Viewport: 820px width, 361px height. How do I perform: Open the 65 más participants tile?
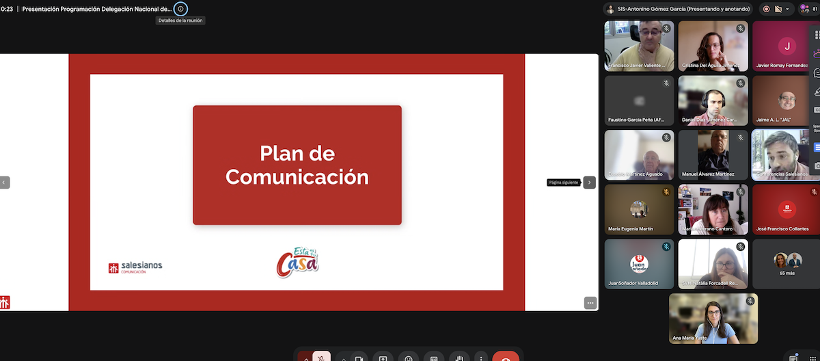point(786,264)
